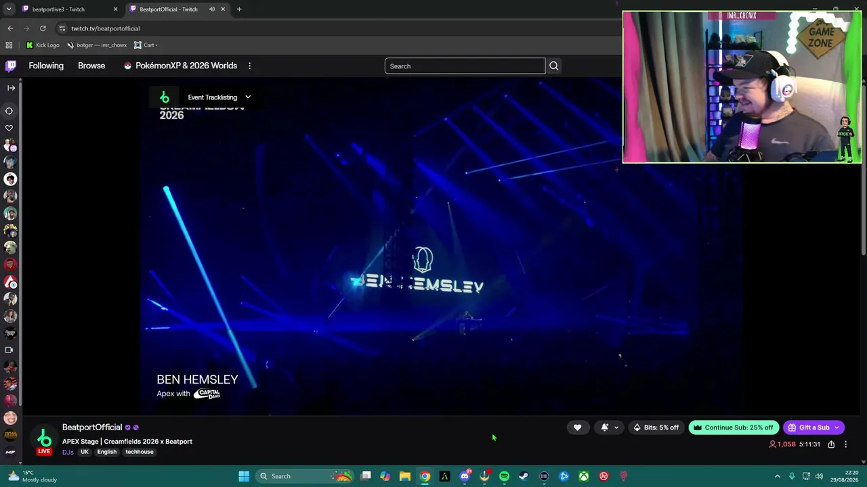Click the Twitch search field
Image resolution: width=867 pixels, height=487 pixels.
coord(465,66)
